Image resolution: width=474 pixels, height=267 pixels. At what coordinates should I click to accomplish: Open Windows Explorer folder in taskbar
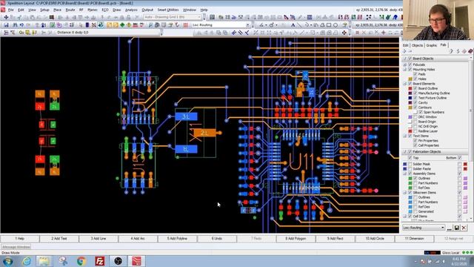click(x=44, y=261)
